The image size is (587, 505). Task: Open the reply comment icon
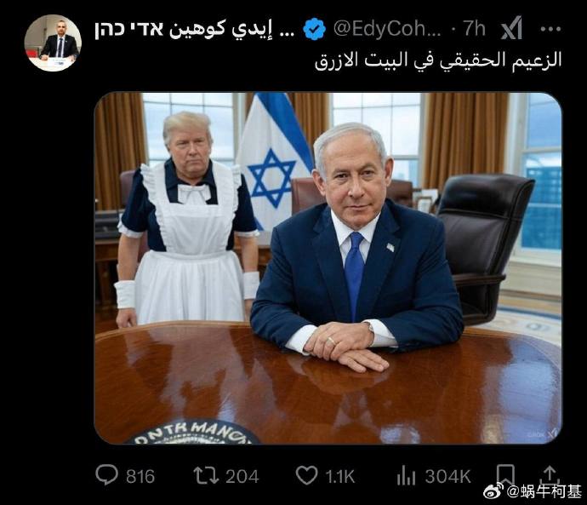106,475
